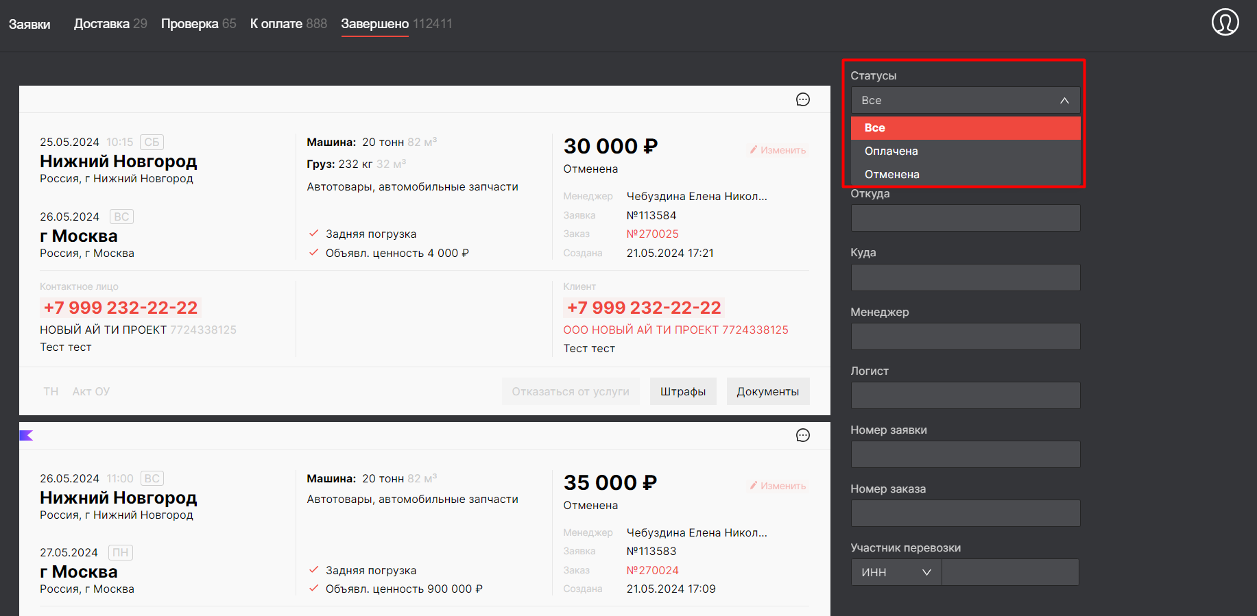Image resolution: width=1257 pixels, height=616 pixels.
Task: Click request number '№113584'
Action: [651, 216]
